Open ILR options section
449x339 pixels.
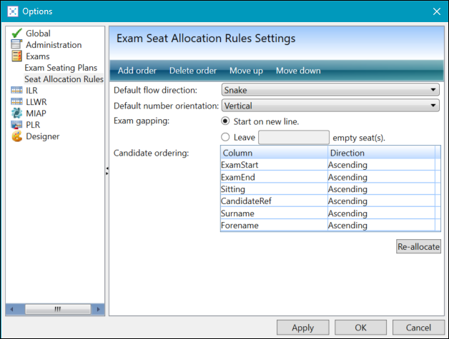31,91
